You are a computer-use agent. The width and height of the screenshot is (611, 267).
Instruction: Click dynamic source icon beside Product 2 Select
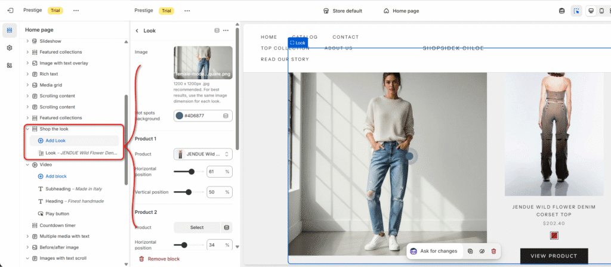pos(226,227)
